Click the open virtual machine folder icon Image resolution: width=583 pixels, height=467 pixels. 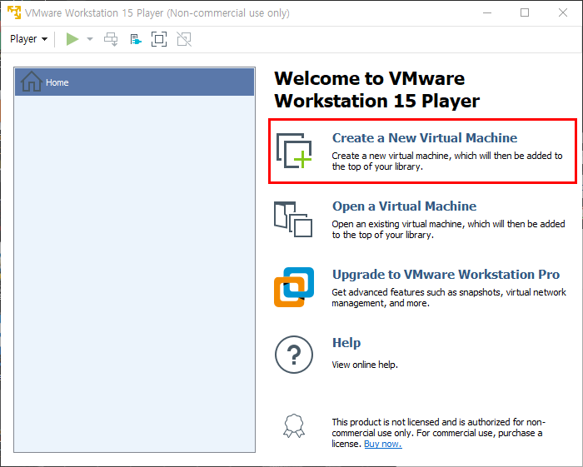coord(293,219)
